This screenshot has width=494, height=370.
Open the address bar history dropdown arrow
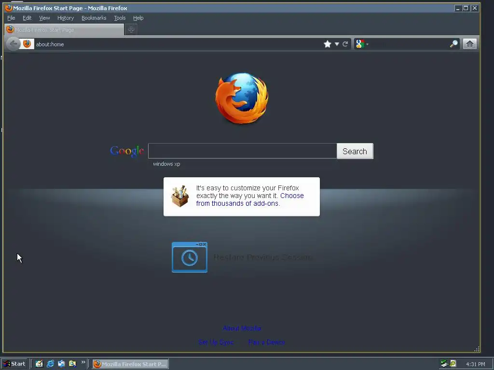[337, 44]
